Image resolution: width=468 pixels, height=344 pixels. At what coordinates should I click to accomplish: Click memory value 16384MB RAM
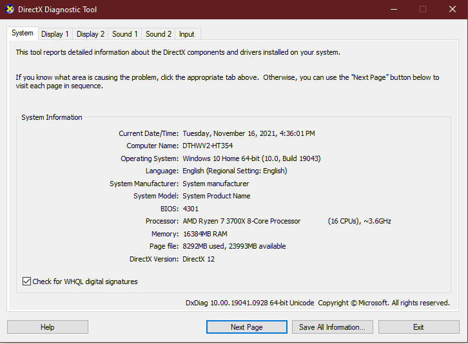click(x=205, y=234)
